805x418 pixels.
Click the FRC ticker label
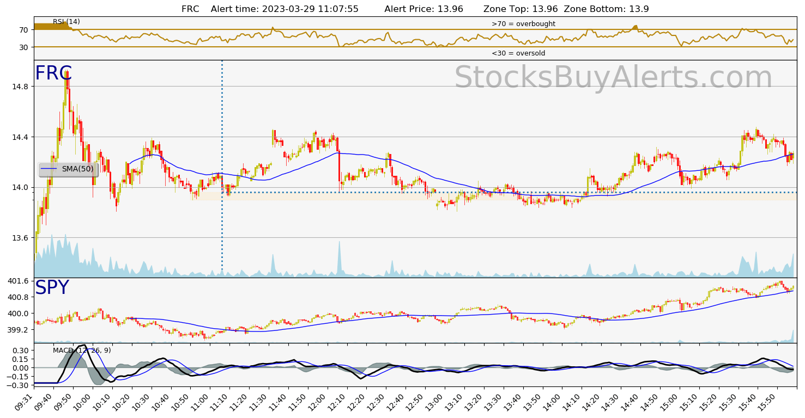click(53, 73)
